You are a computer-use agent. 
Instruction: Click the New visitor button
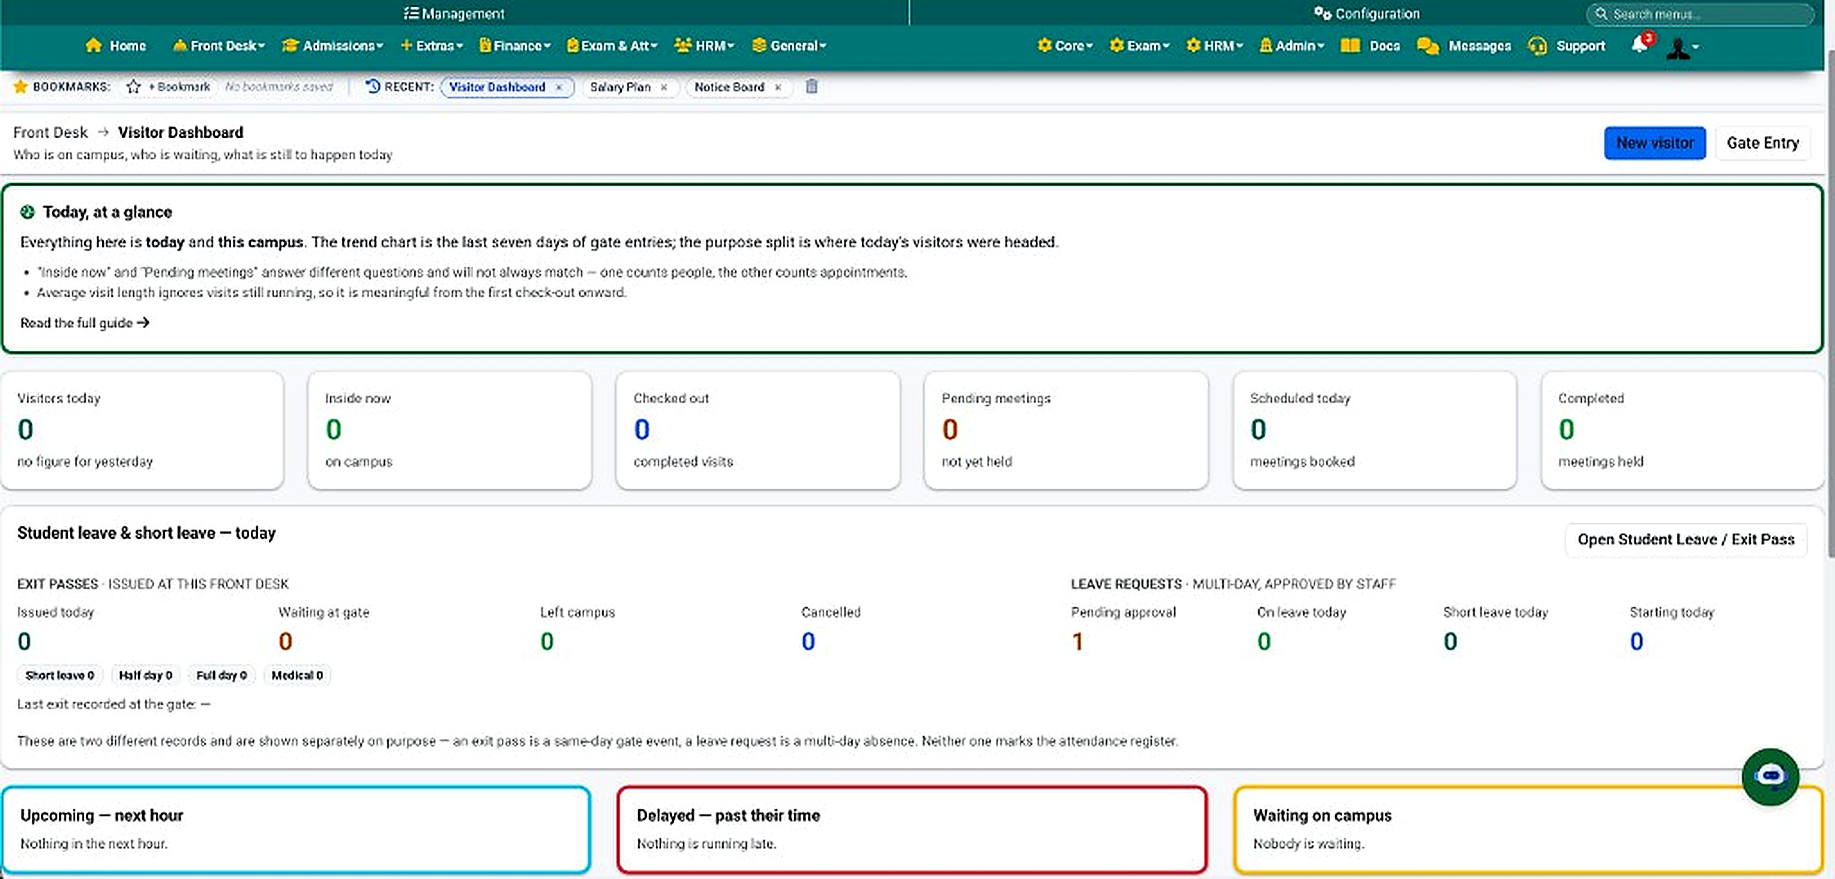click(x=1654, y=143)
